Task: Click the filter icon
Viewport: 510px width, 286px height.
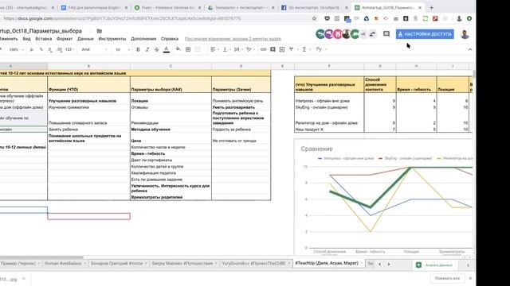Action: (292, 49)
